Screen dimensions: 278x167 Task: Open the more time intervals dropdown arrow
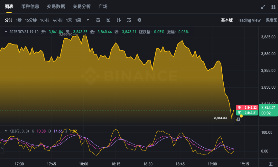(88, 20)
